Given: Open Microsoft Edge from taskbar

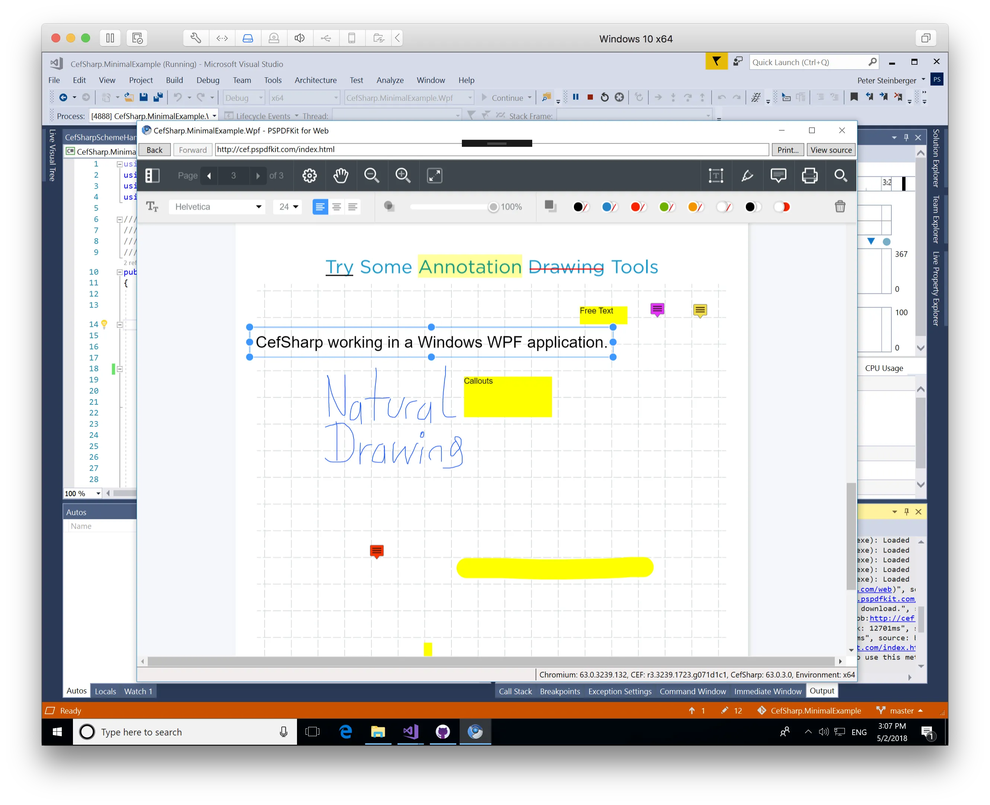Looking at the screenshot, I should click(345, 732).
